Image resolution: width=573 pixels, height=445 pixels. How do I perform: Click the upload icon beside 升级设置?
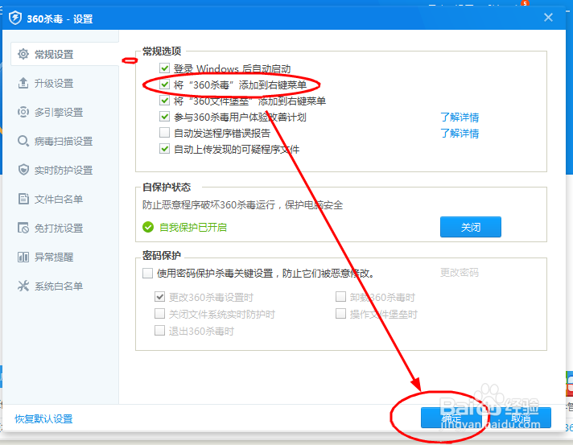pos(23,83)
